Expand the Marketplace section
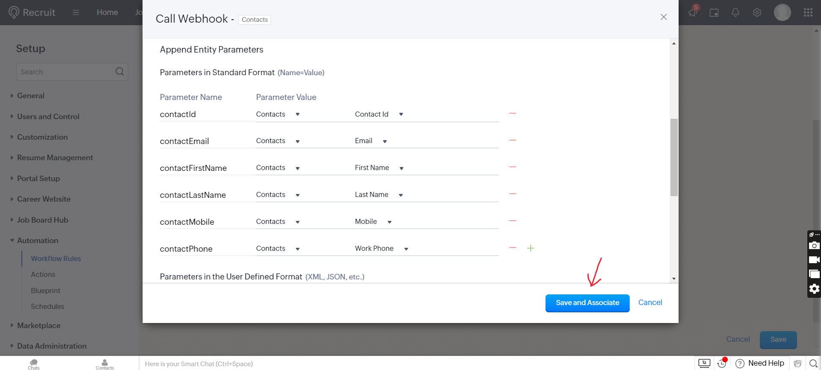Screen dimensions: 821x370 pyautogui.click(x=38, y=326)
